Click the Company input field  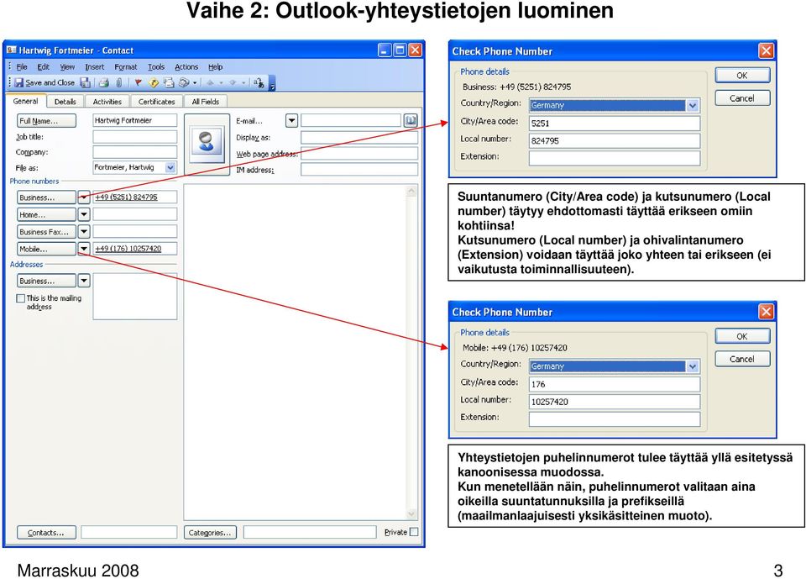(x=134, y=152)
